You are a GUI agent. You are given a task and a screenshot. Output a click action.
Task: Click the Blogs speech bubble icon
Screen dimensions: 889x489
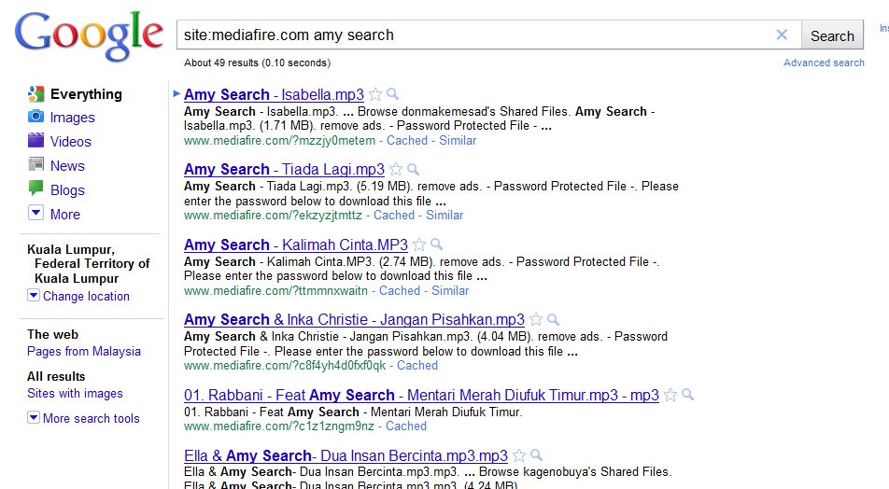click(x=35, y=189)
